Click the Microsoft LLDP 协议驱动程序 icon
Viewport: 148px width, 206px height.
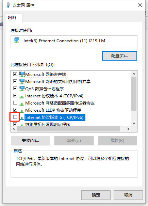pyautogui.click(x=22, y=111)
